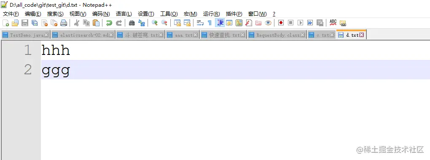This screenshot has width=430, height=160.
Task: Open the 编辑(E) menu
Action: [x=33, y=14]
